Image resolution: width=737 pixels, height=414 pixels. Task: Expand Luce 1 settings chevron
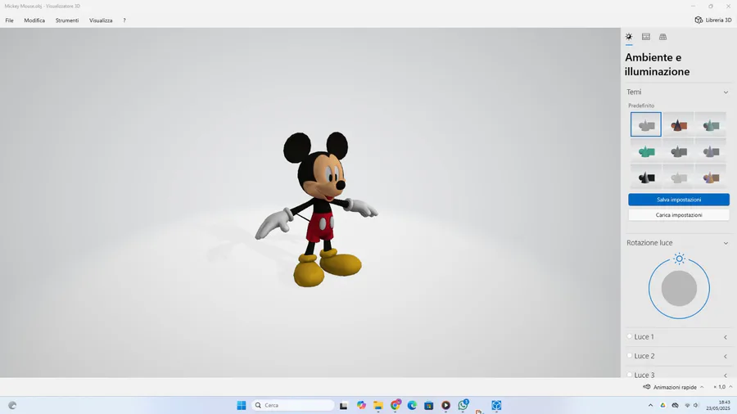click(726, 337)
